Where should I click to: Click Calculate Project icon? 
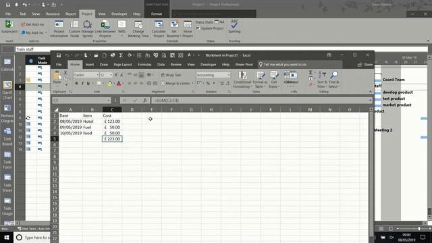pyautogui.click(x=159, y=28)
